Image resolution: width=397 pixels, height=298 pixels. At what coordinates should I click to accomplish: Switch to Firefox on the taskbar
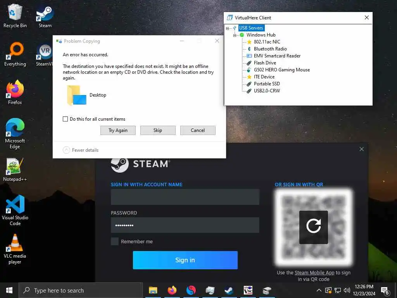[172, 290]
